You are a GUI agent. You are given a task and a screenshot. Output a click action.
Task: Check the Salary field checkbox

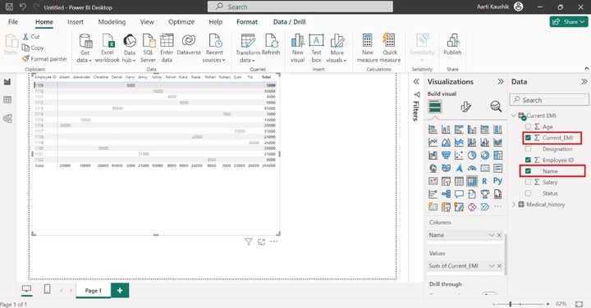[x=528, y=182]
